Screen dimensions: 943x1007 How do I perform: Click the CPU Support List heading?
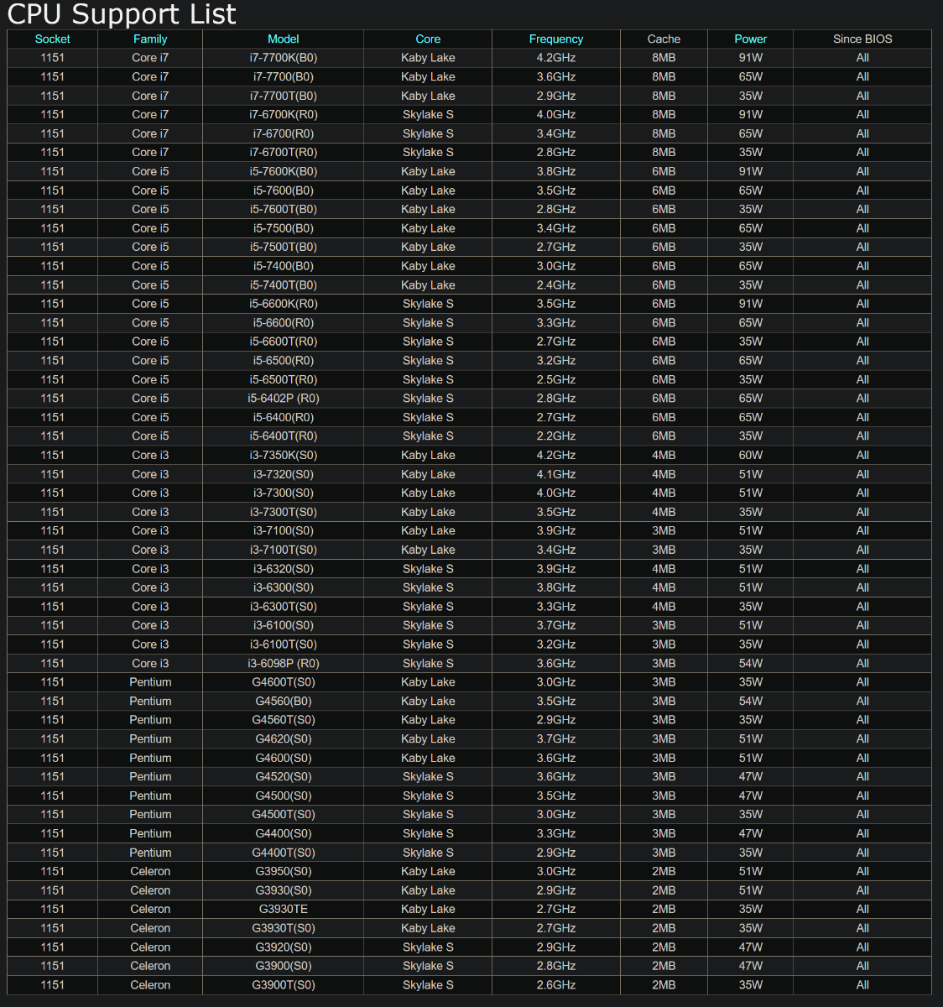[x=122, y=14]
